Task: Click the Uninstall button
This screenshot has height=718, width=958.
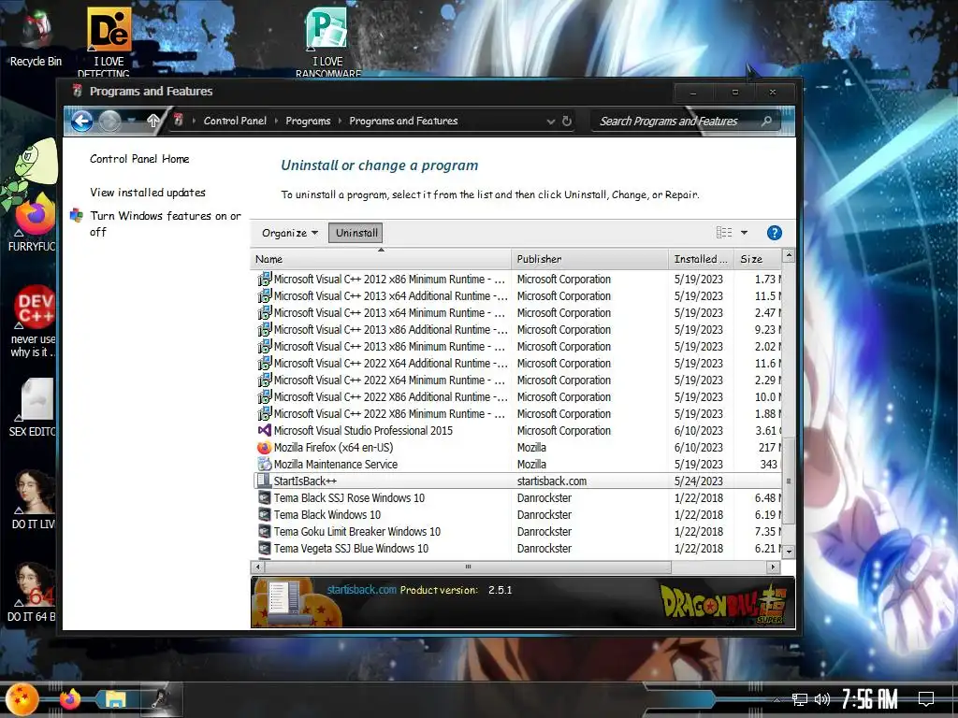Action: [x=356, y=233]
